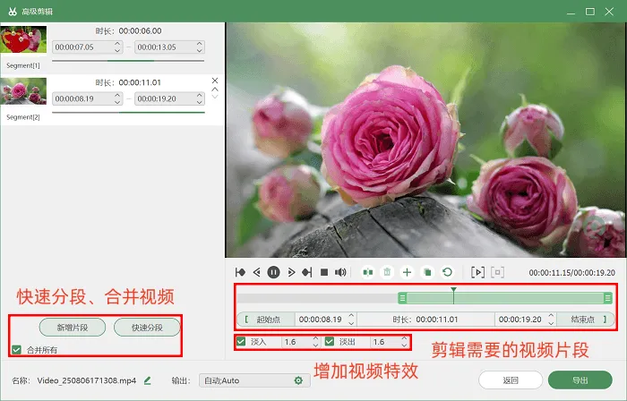The height and width of the screenshot is (401, 627).
Task: Step forward one frame
Action: click(291, 272)
